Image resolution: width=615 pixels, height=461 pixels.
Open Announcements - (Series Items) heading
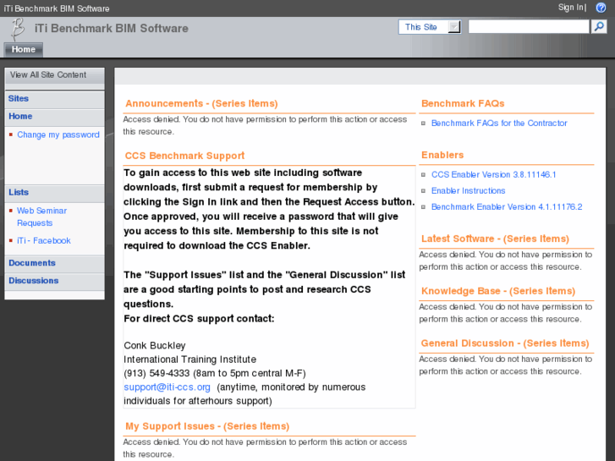[x=201, y=103]
